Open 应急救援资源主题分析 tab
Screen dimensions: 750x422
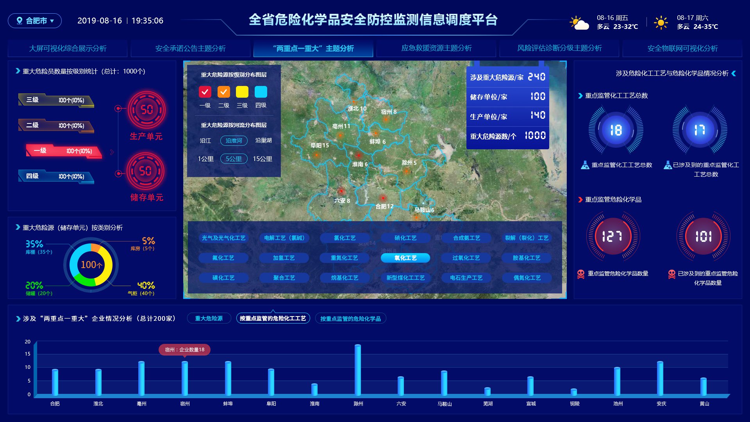click(x=436, y=48)
